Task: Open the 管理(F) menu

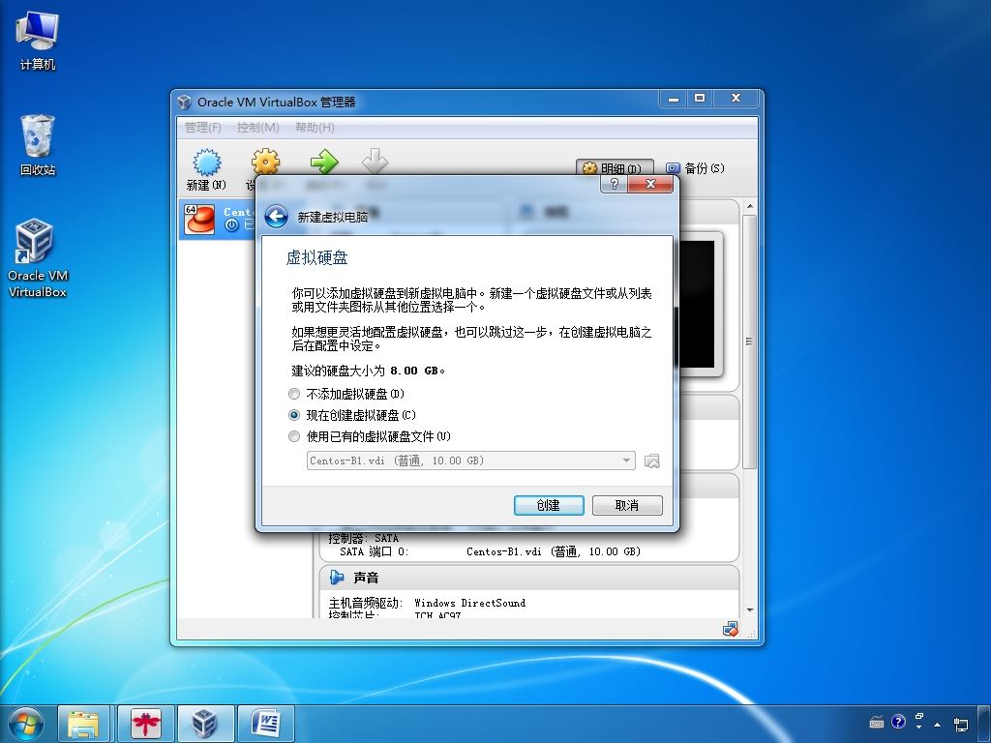Action: [x=203, y=128]
